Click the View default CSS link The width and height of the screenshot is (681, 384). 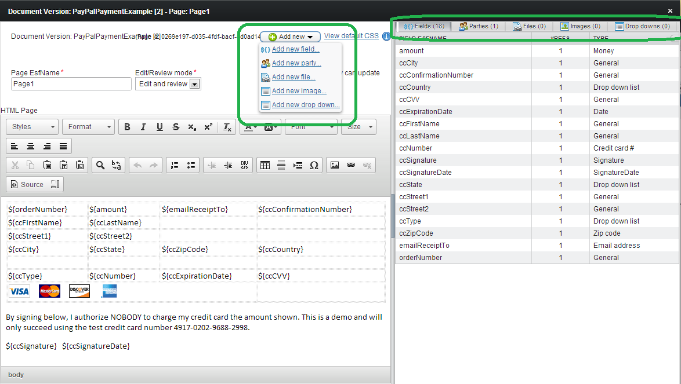pos(351,36)
